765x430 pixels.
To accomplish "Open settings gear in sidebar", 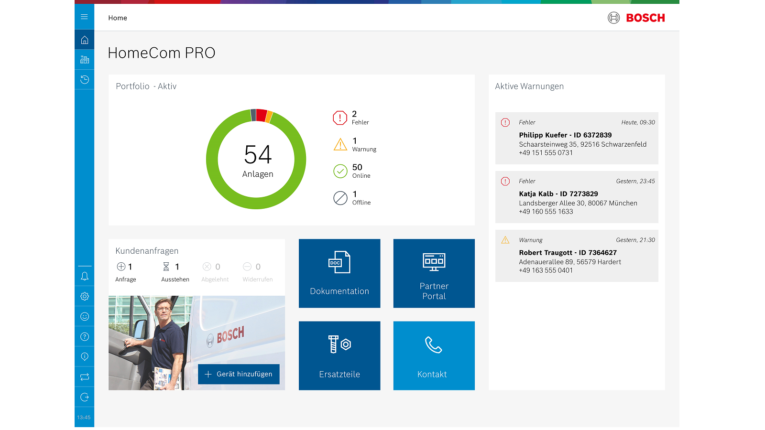I will pos(84,296).
